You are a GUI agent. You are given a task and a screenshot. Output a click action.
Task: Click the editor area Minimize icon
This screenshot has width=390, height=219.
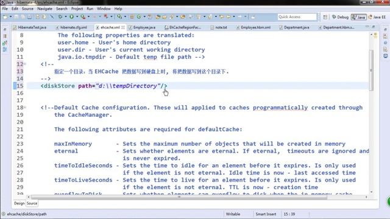(367, 26)
